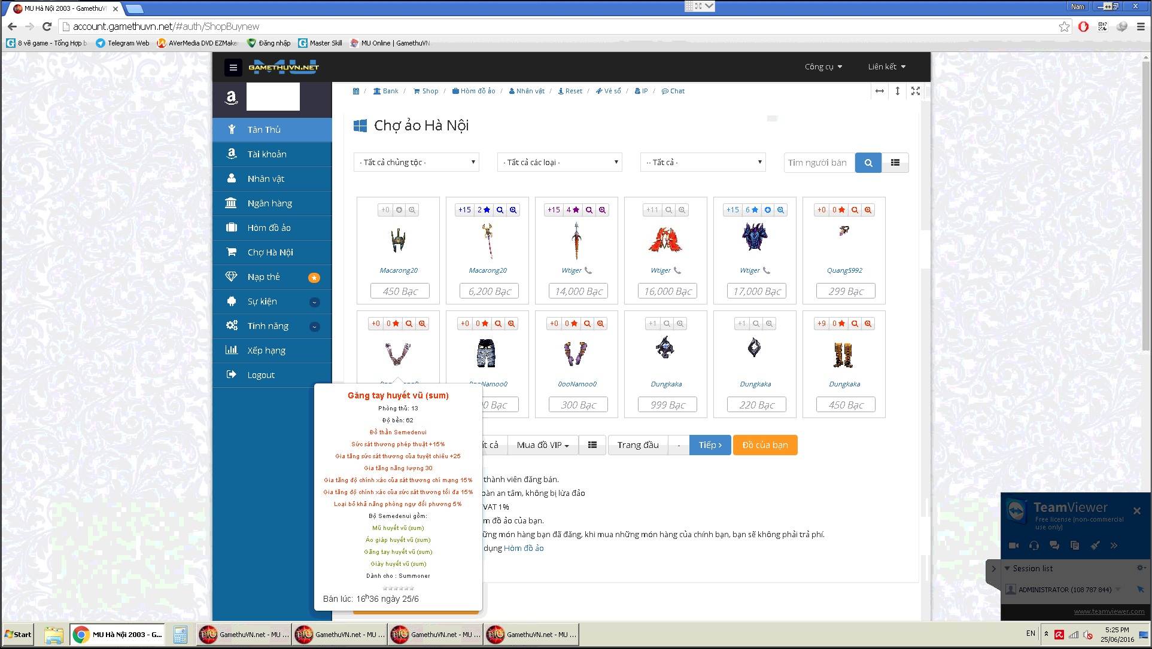Open Xếp hạng sidebar item

(x=272, y=351)
